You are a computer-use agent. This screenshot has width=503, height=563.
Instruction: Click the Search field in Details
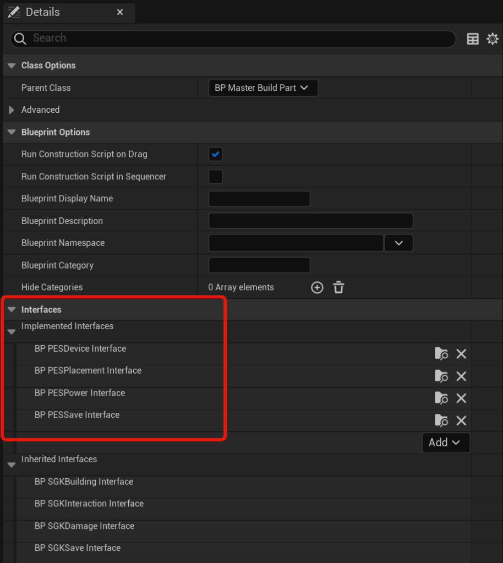pos(237,39)
